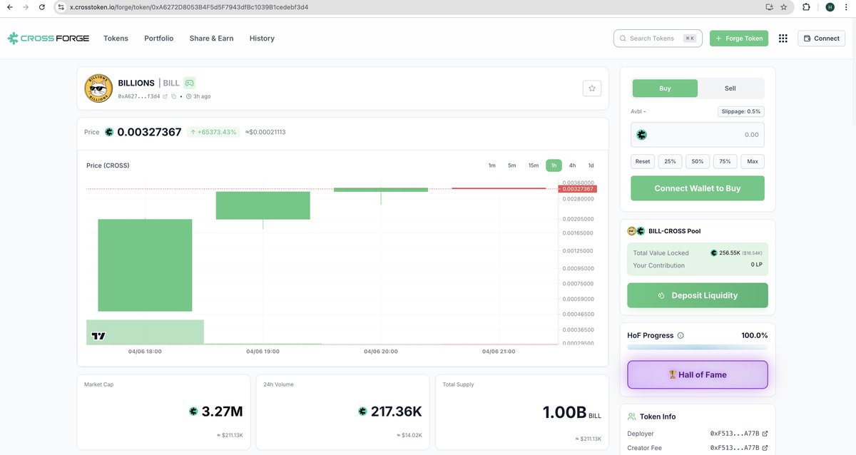Select the 5m chart interval

pyautogui.click(x=512, y=165)
